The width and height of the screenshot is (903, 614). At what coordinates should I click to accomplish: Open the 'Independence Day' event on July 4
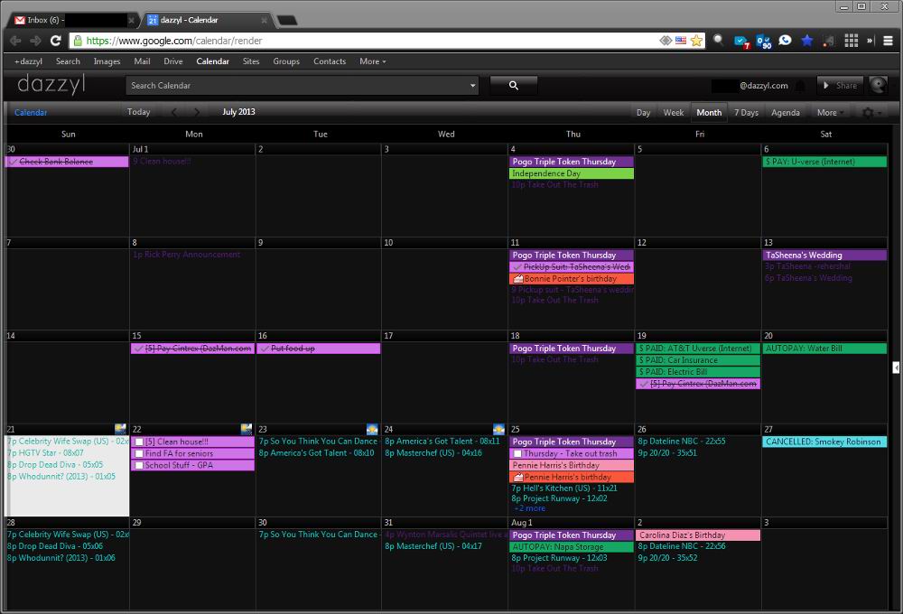pos(572,173)
